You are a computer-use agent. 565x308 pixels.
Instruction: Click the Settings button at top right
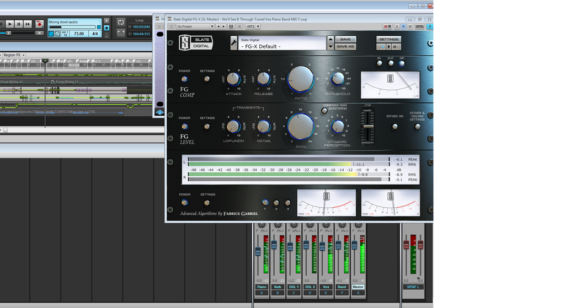[x=389, y=39]
